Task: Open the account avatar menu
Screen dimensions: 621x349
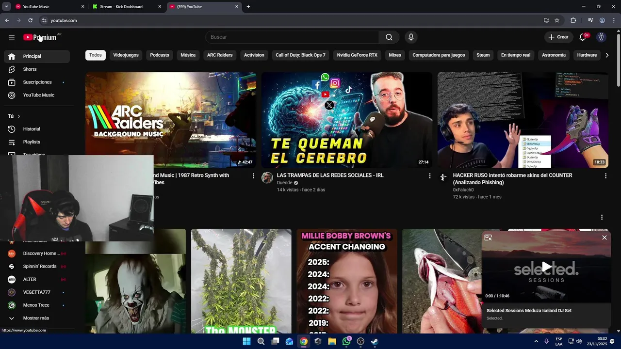Action: point(601,37)
